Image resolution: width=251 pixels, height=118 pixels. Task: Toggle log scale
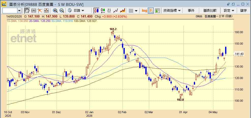[x=144, y=11]
